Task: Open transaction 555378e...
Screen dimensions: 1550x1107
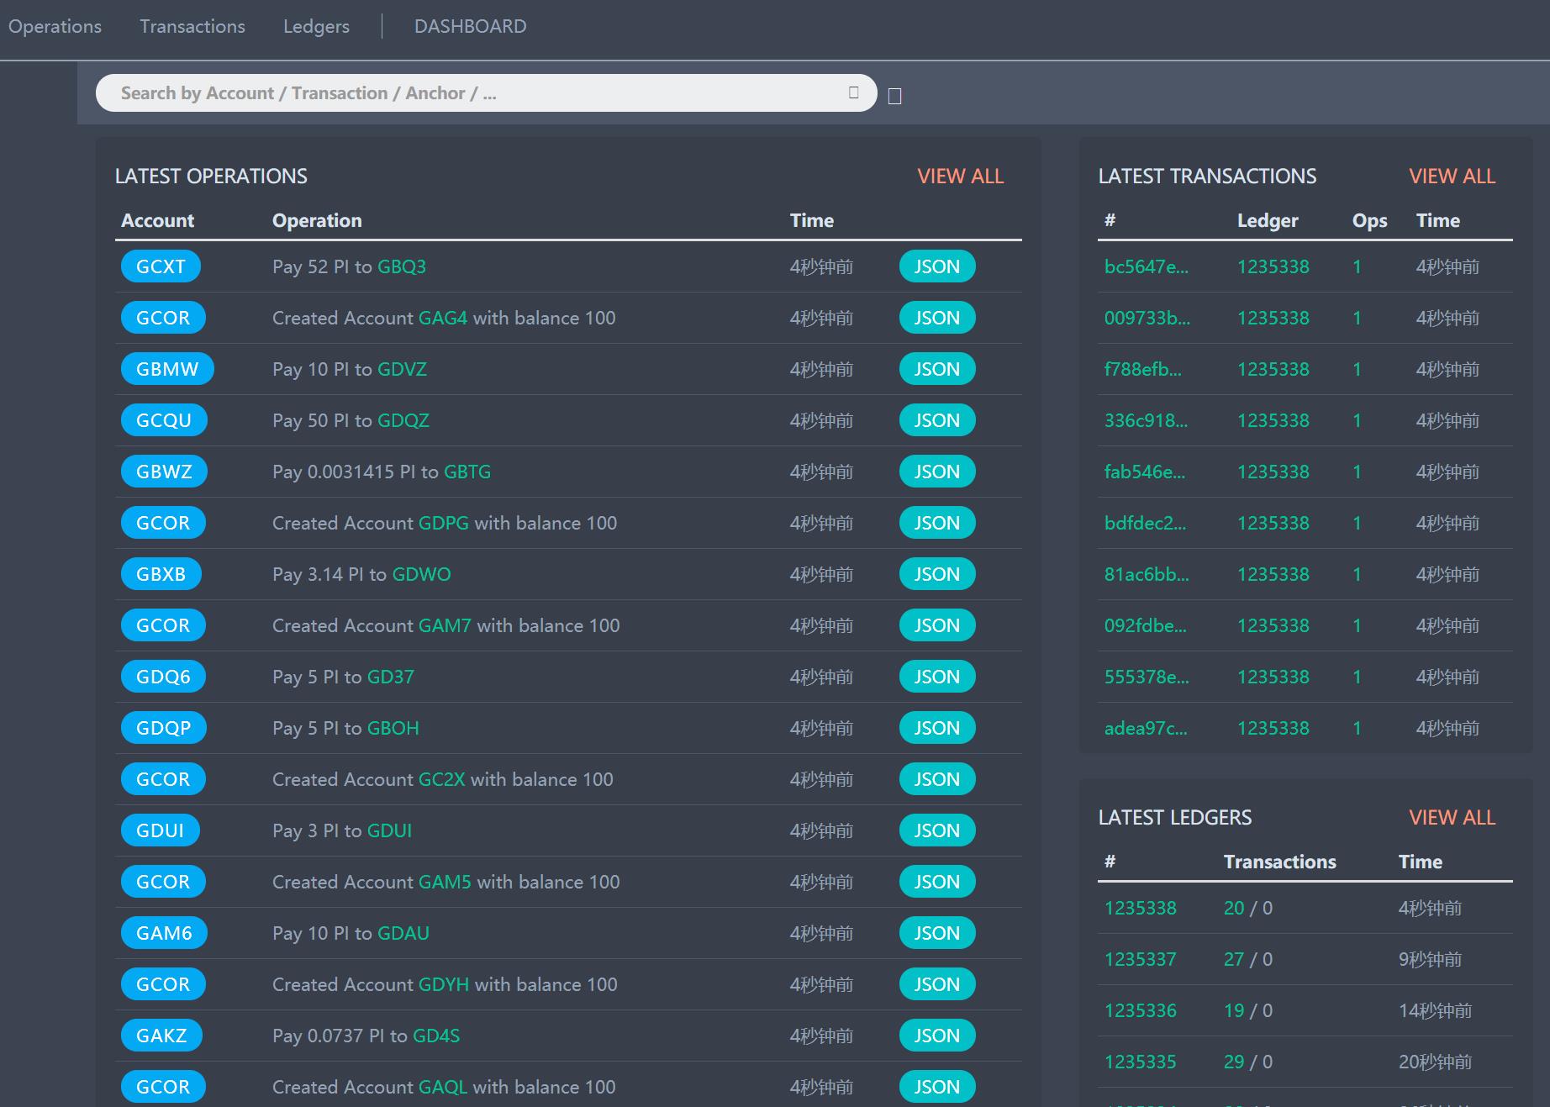Action: (1147, 677)
